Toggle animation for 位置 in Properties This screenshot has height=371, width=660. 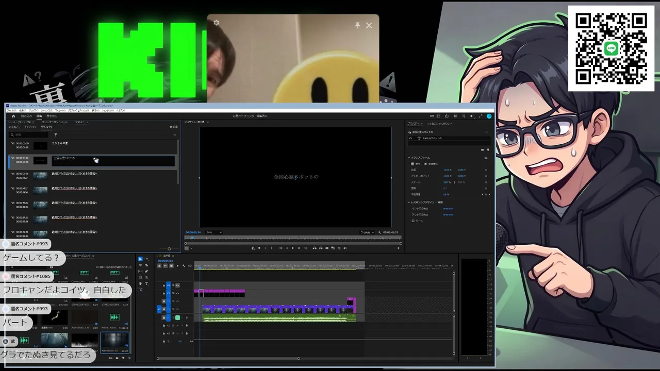486,170
